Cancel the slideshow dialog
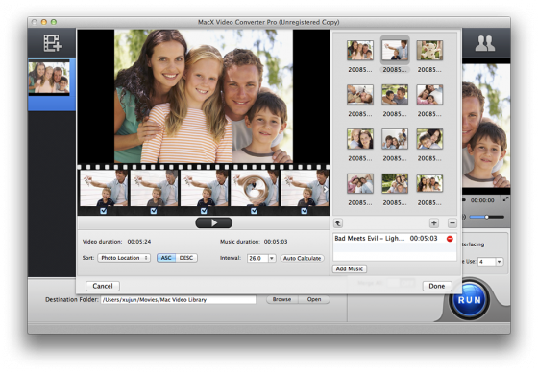The width and height of the screenshot is (538, 372). click(x=103, y=286)
